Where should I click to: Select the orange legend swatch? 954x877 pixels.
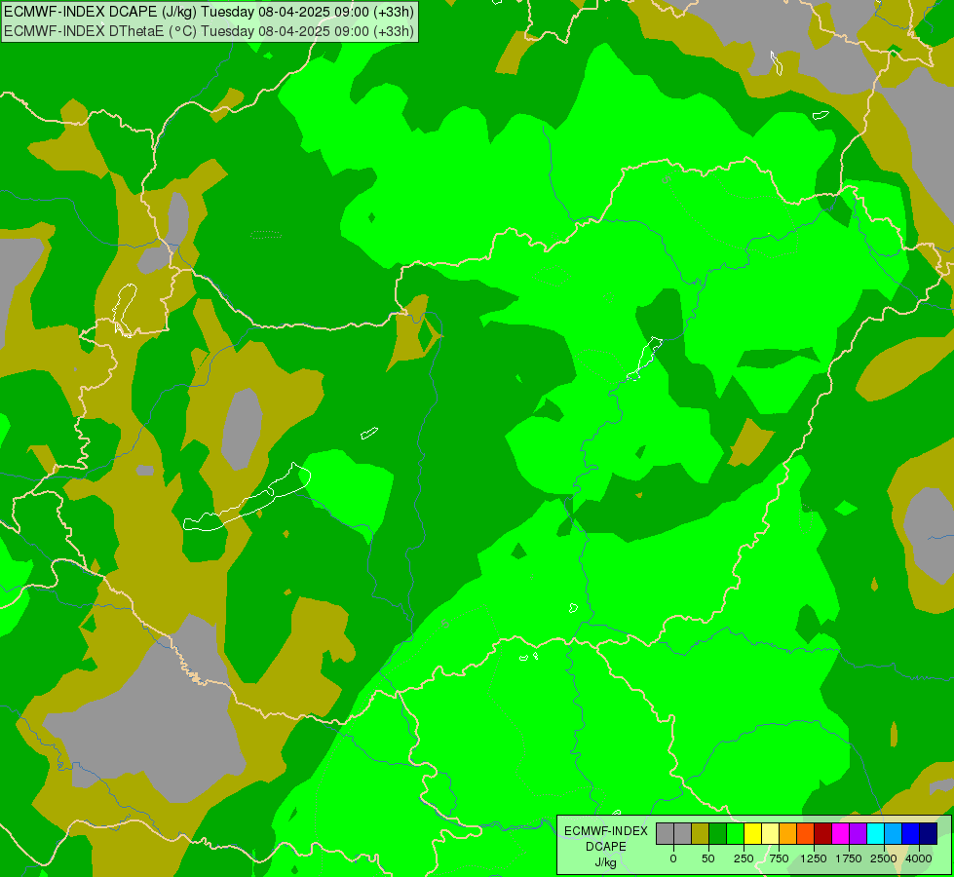coord(788,834)
